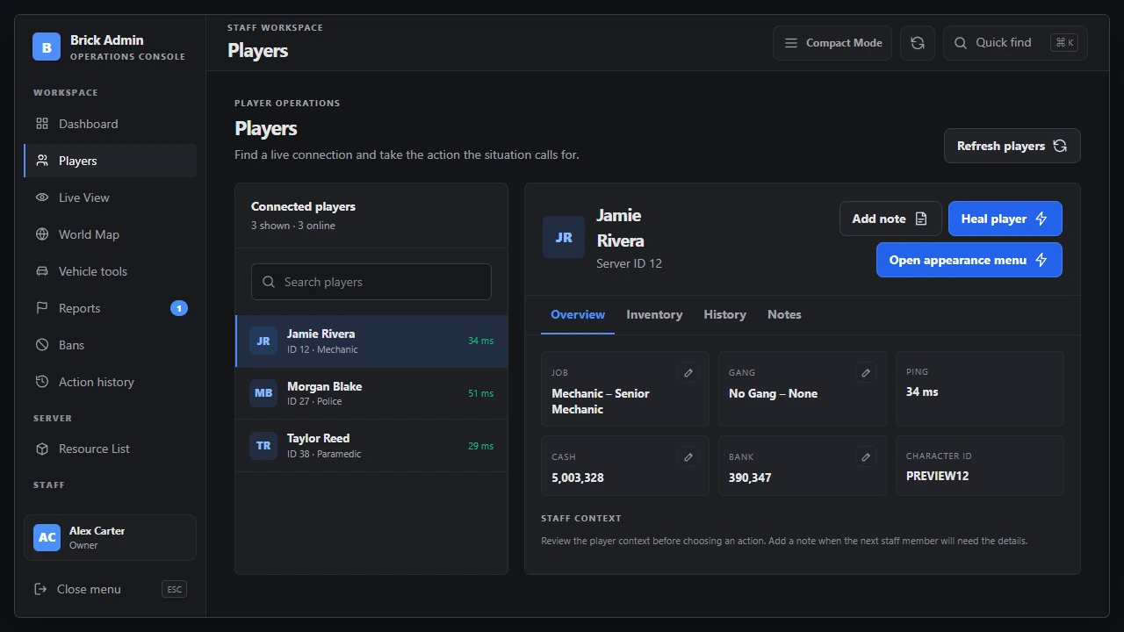The width and height of the screenshot is (1124, 632).
Task: Select player Taylor Reed
Action: pos(371,446)
